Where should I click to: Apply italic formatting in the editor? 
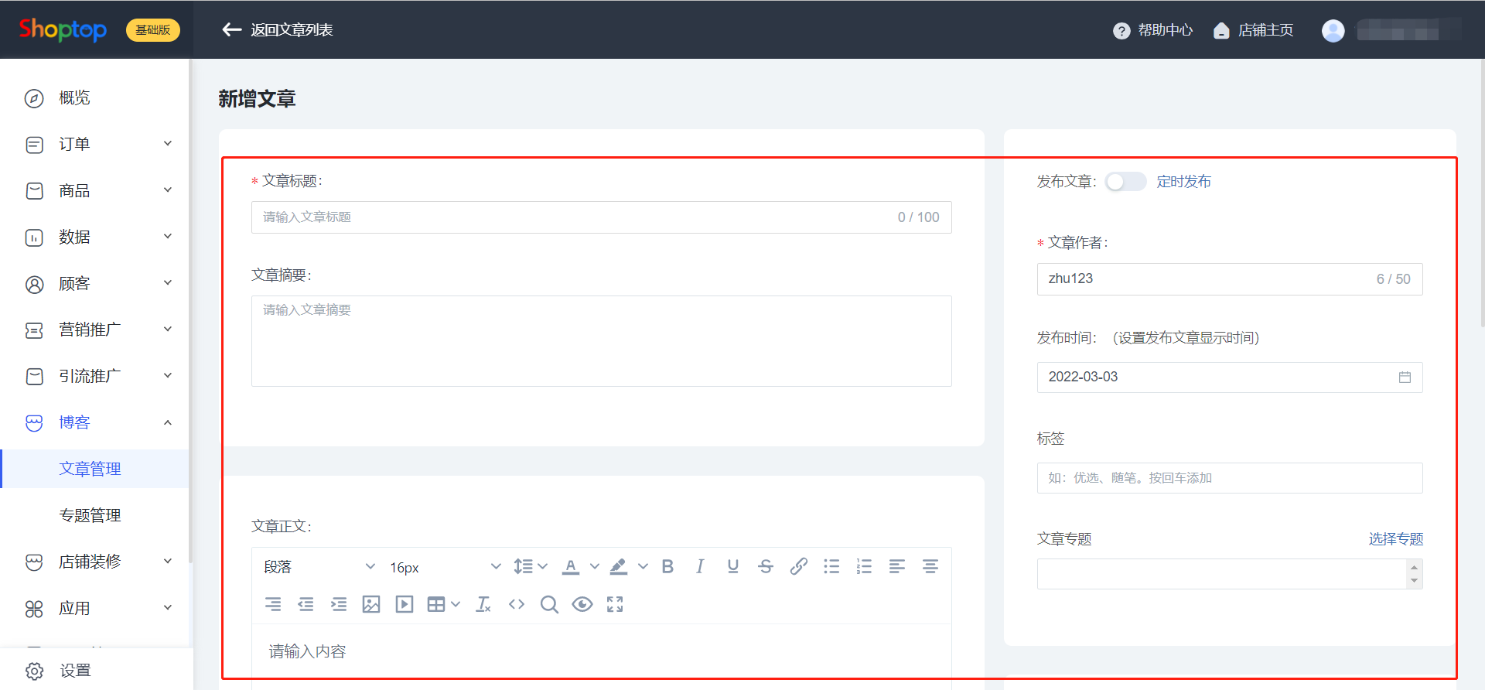coord(700,566)
